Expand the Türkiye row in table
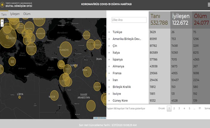This screenshot has width=210, height=128. click(109, 32)
